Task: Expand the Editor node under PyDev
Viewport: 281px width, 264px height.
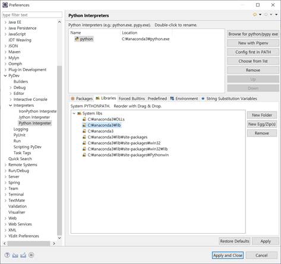Action: tap(11, 93)
